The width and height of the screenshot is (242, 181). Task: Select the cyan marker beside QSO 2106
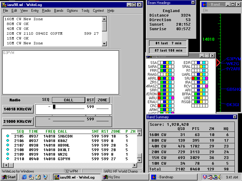pos(8,140)
